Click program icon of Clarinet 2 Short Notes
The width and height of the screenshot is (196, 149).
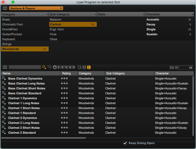(x=4, y=127)
